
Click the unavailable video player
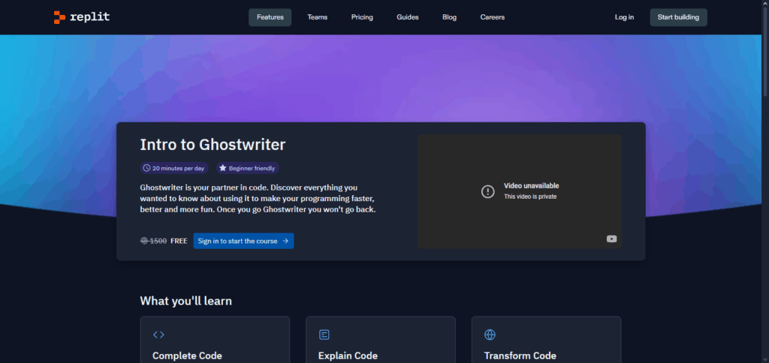coord(520,191)
